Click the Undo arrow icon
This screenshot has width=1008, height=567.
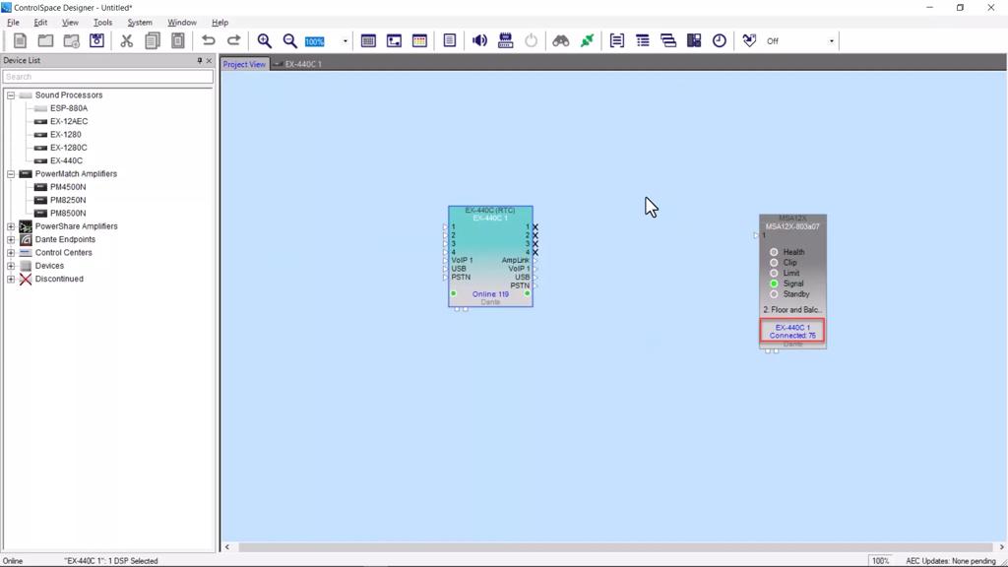click(x=208, y=40)
